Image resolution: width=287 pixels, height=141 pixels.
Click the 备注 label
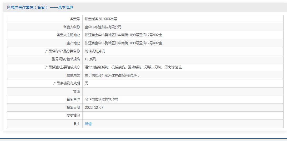point(77,91)
